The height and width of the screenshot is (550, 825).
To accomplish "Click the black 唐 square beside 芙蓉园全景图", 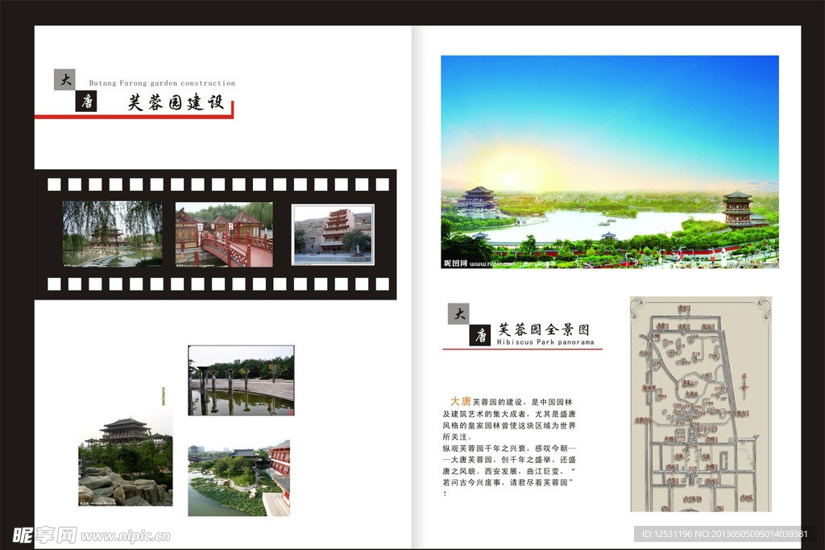I will tap(480, 335).
